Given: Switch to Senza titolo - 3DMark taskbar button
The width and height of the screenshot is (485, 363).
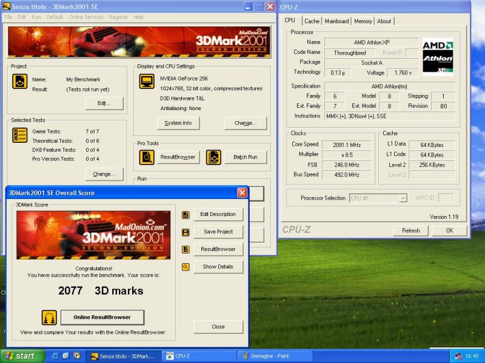Looking at the screenshot, I should tap(124, 356).
